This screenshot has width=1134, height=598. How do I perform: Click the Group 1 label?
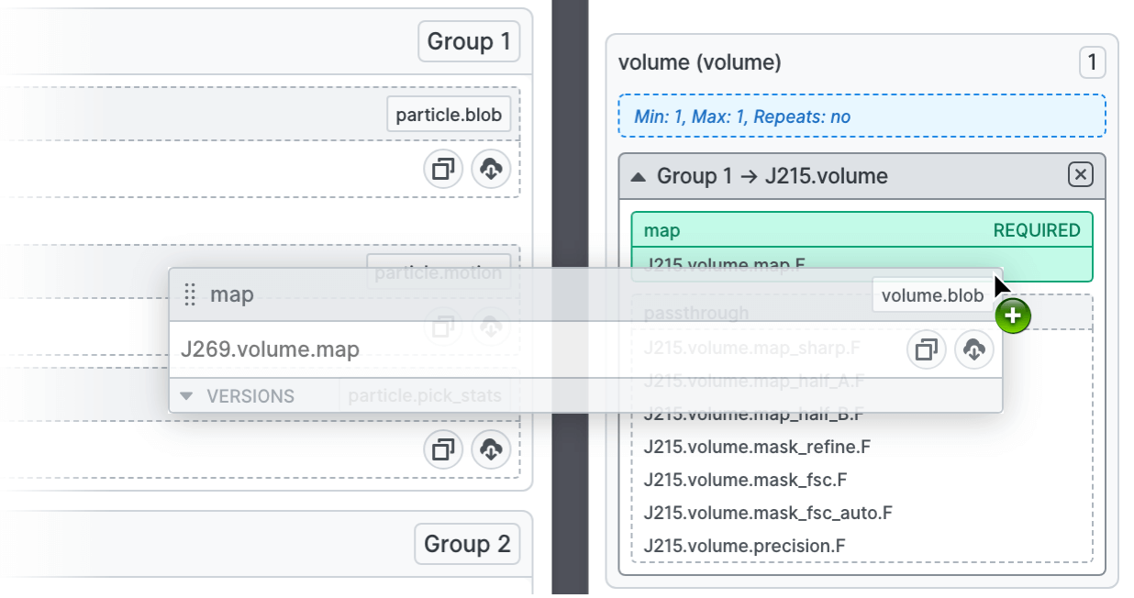pyautogui.click(x=469, y=42)
